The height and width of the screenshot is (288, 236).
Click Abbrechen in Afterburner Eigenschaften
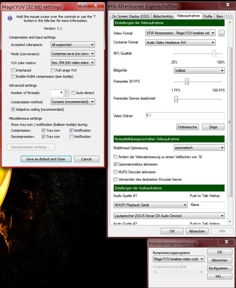[x=197, y=231]
